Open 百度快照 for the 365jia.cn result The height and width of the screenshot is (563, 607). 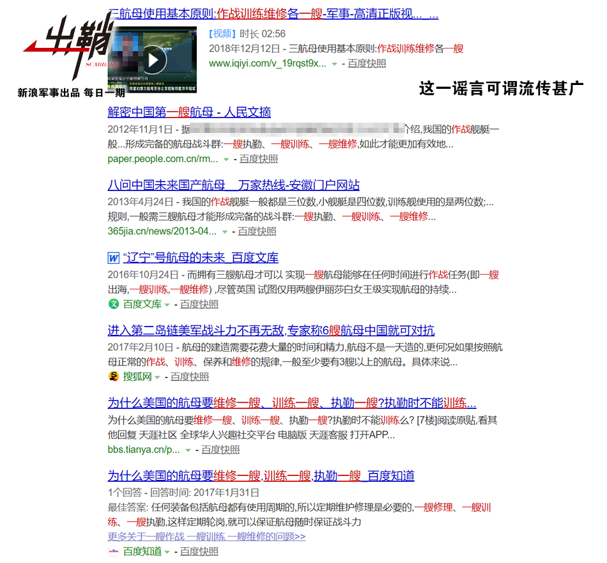pos(257,231)
